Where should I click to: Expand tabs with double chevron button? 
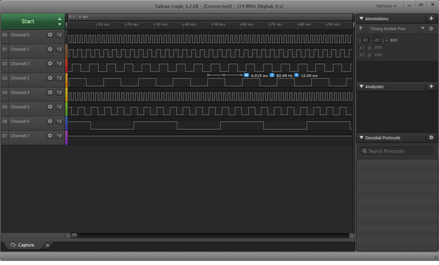click(x=47, y=245)
